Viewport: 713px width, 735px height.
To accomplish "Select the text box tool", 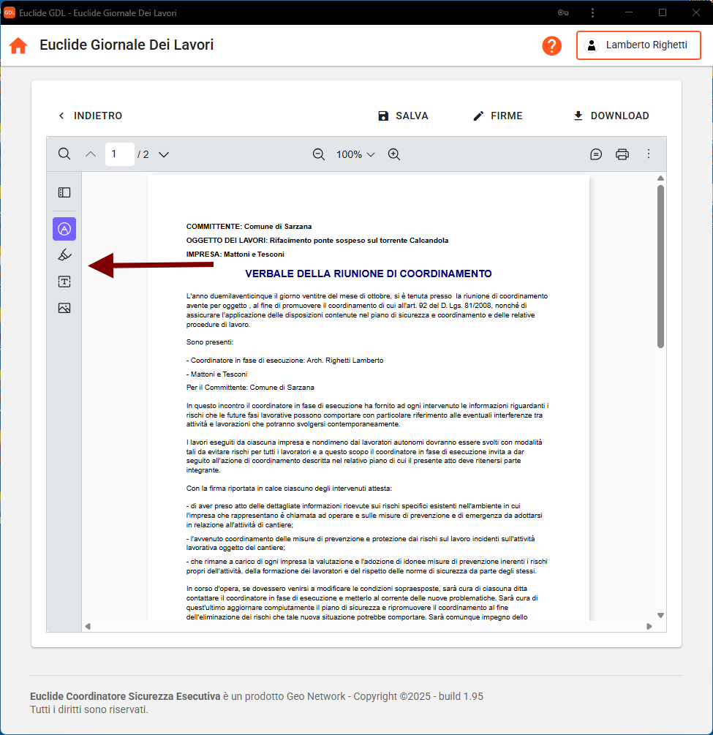I will click(64, 282).
